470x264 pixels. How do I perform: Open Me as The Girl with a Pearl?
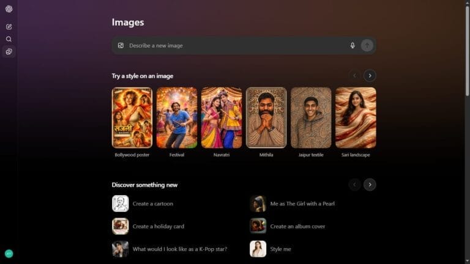[302, 204]
